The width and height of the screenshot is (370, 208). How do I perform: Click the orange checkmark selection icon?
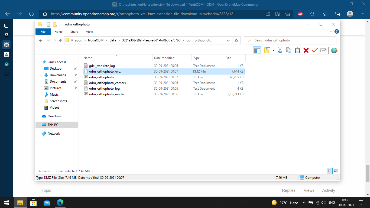pos(314,50)
